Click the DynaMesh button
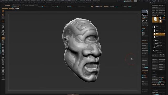The width and height of the screenshot is (168, 95). 8,5
